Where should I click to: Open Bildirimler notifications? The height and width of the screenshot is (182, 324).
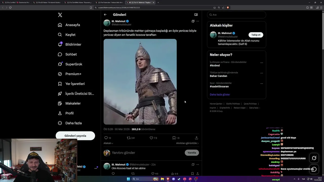pyautogui.click(x=70, y=44)
